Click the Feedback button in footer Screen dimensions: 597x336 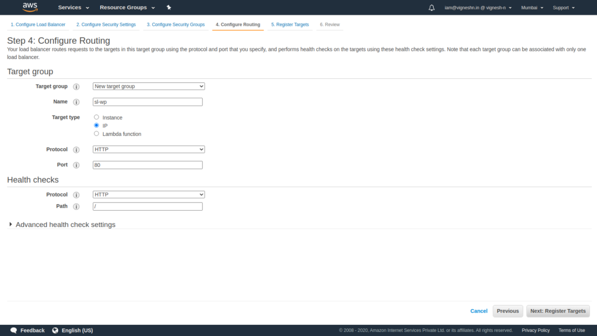pyautogui.click(x=27, y=330)
